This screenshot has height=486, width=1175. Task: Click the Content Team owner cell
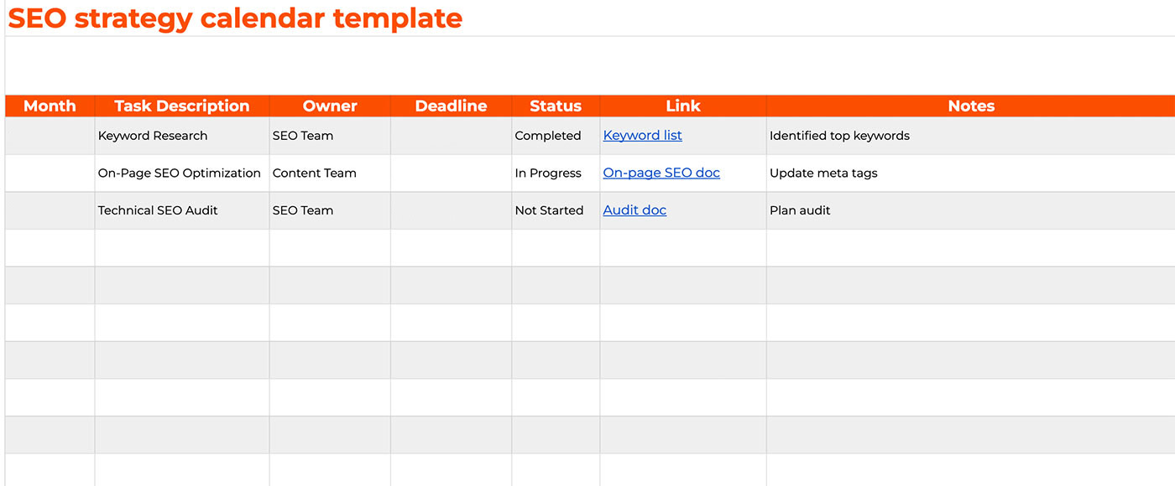pyautogui.click(x=315, y=173)
